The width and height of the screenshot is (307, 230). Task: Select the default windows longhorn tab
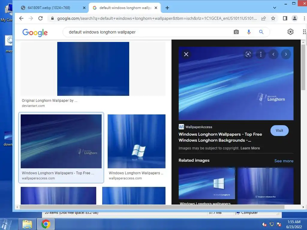pos(125,8)
